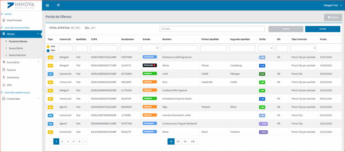Click the Nueva button to add offer
The width and height of the screenshot is (345, 152).
point(333,17)
